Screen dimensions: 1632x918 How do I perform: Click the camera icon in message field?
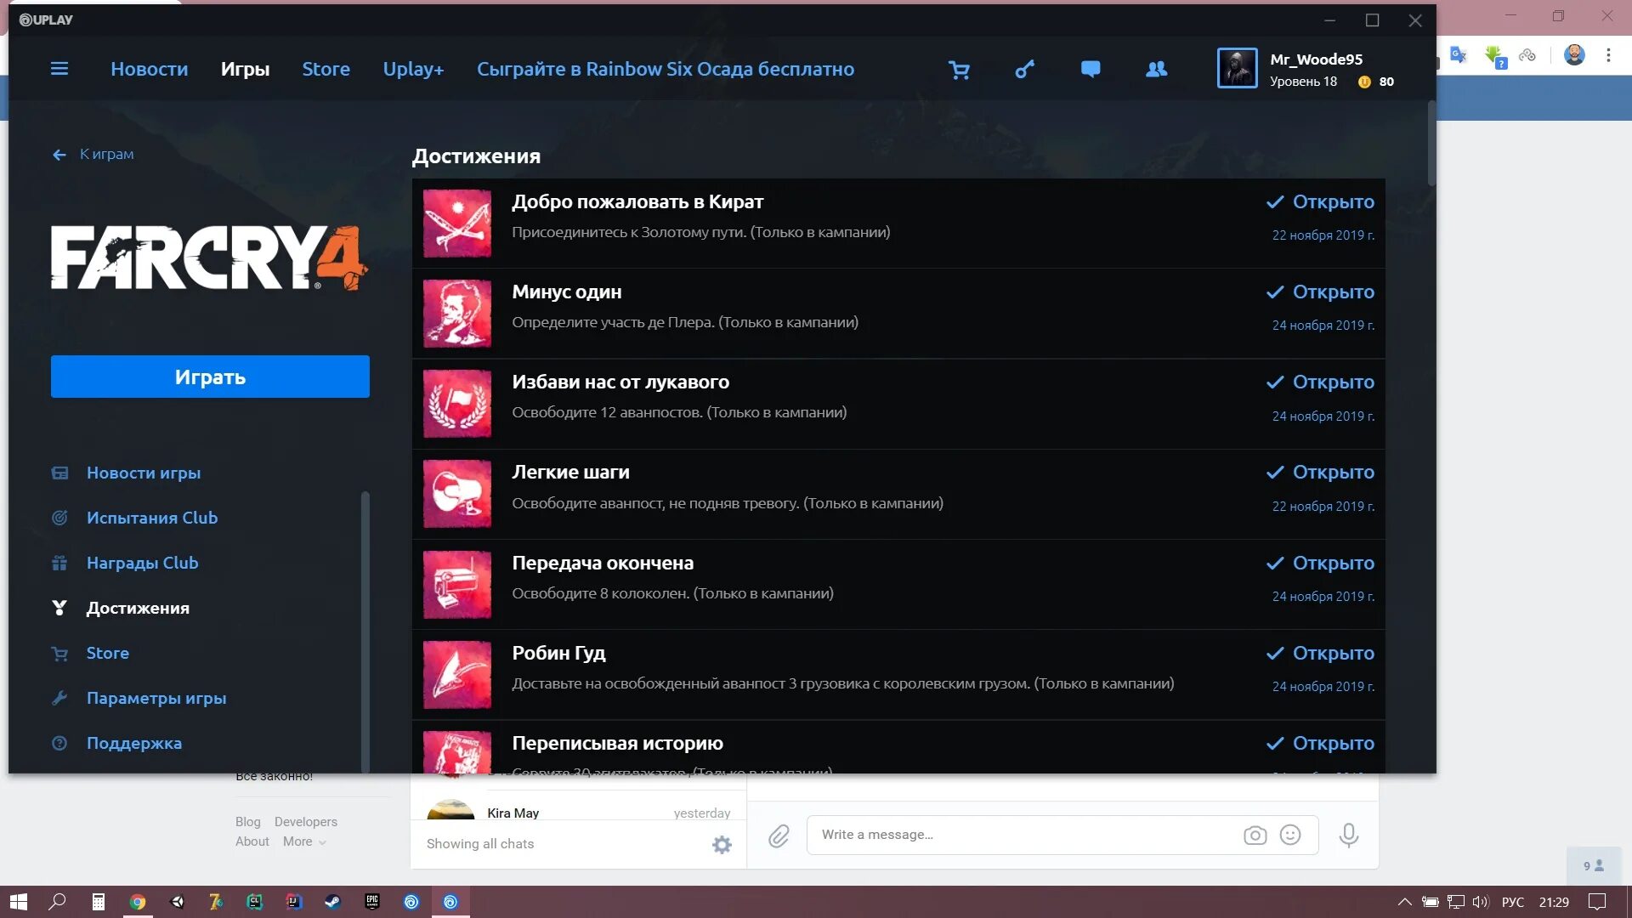tap(1255, 836)
